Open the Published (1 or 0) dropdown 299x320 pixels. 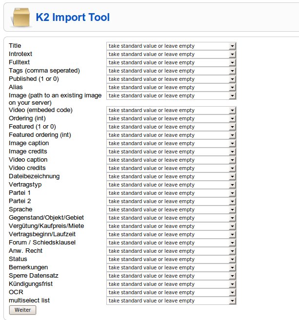pyautogui.click(x=171, y=79)
